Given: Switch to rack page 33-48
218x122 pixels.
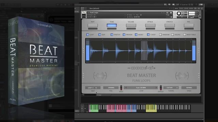Looking at the screenshot, I should tap(186, 8).
